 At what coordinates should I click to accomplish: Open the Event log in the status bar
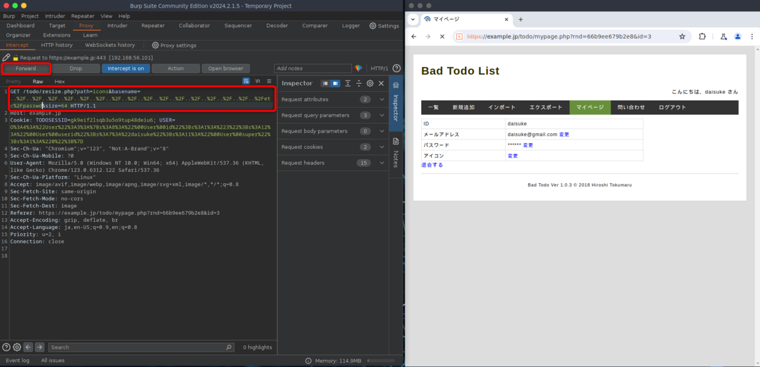tap(18, 360)
